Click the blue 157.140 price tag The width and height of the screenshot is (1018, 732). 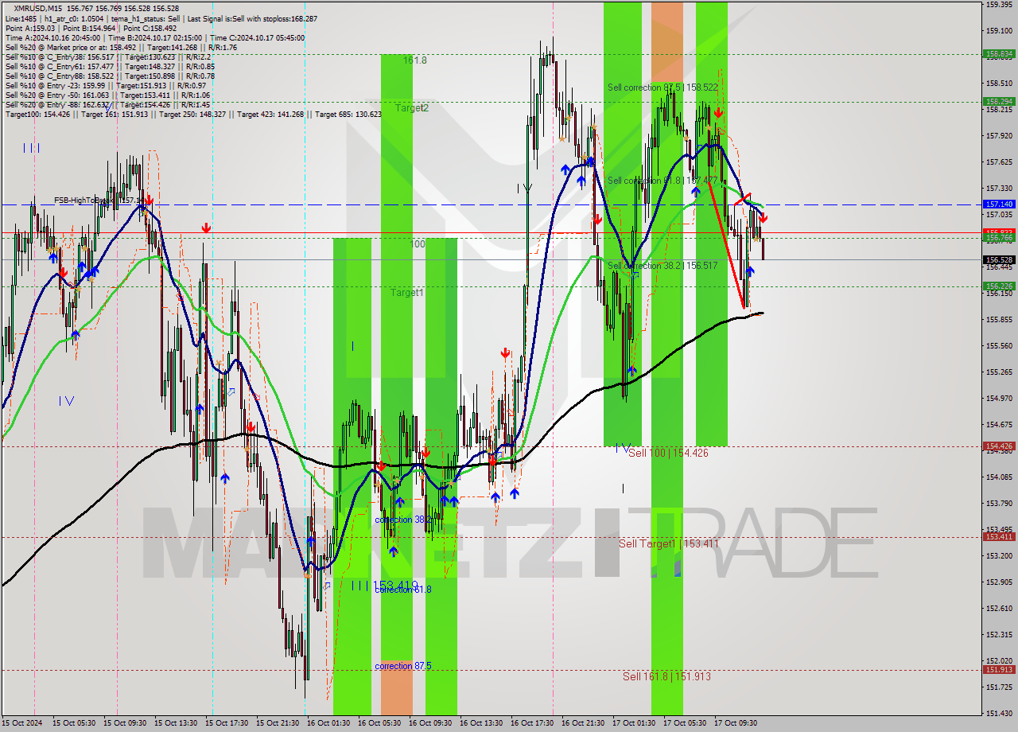pos(999,204)
